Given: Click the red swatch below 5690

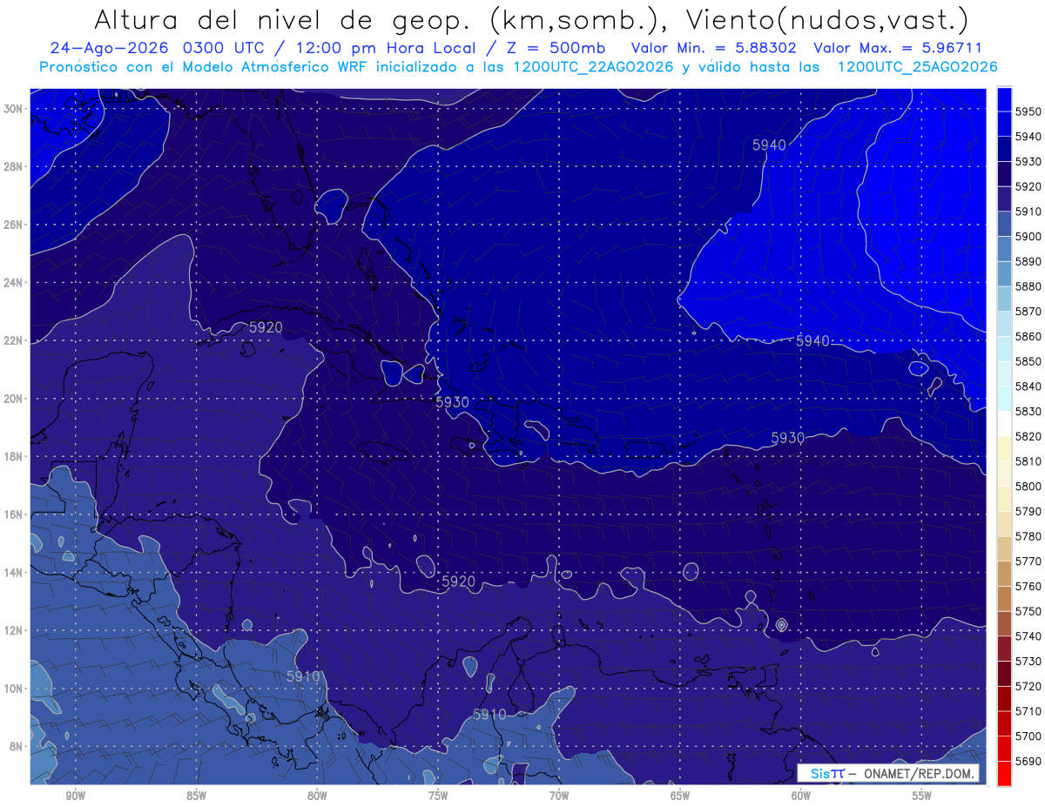Looking at the screenshot, I should [x=1004, y=773].
